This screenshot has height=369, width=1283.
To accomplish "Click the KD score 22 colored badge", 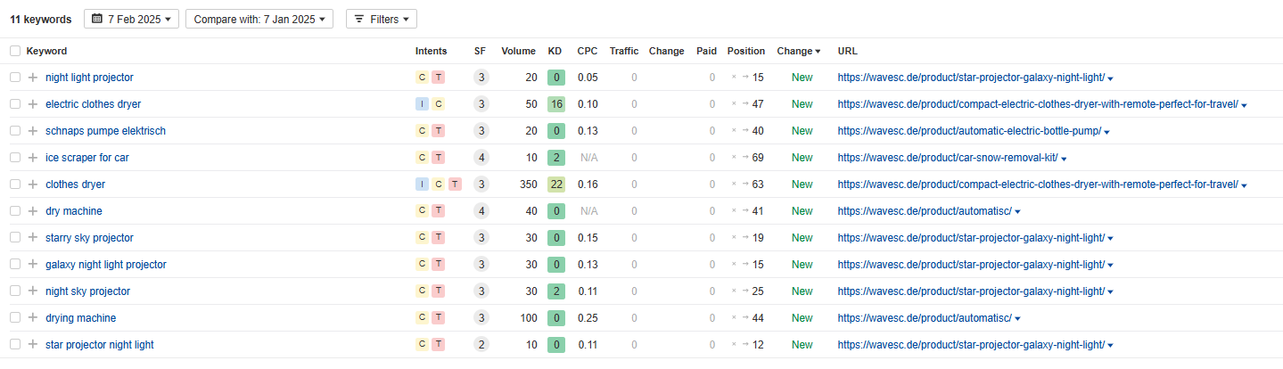I will click(x=556, y=184).
